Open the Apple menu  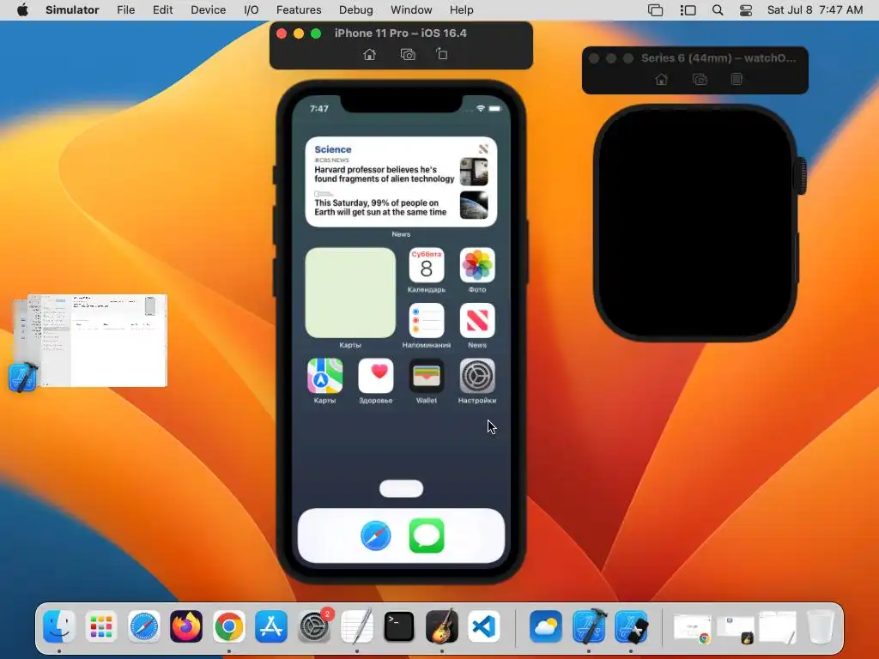22,10
